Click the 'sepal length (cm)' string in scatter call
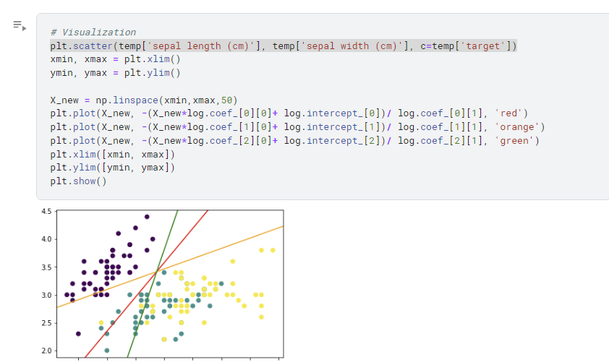Viewport: 609px width, 362px height. click(x=201, y=46)
